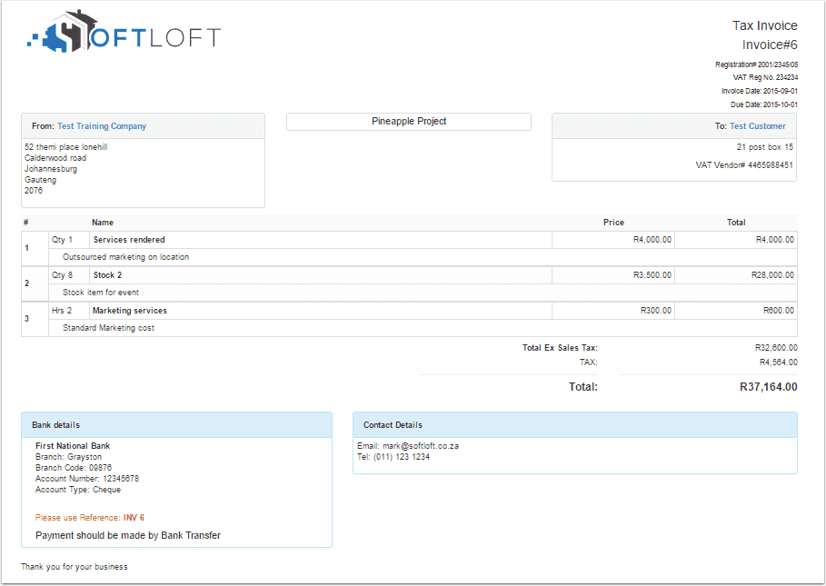Click the Bank details panel header
Screen dimensions: 826x586
(176, 425)
